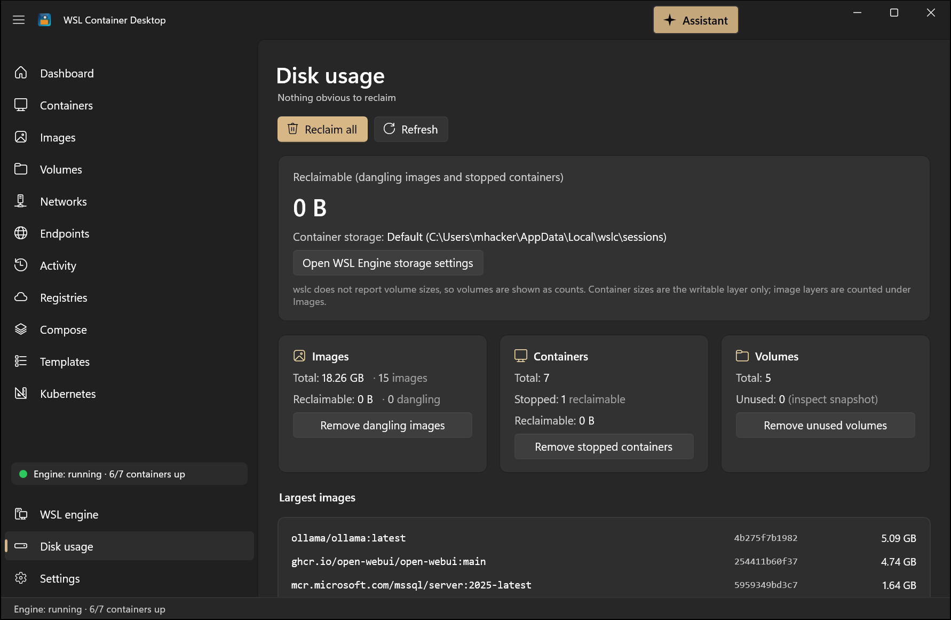Click the Reclaim all button

(x=322, y=129)
